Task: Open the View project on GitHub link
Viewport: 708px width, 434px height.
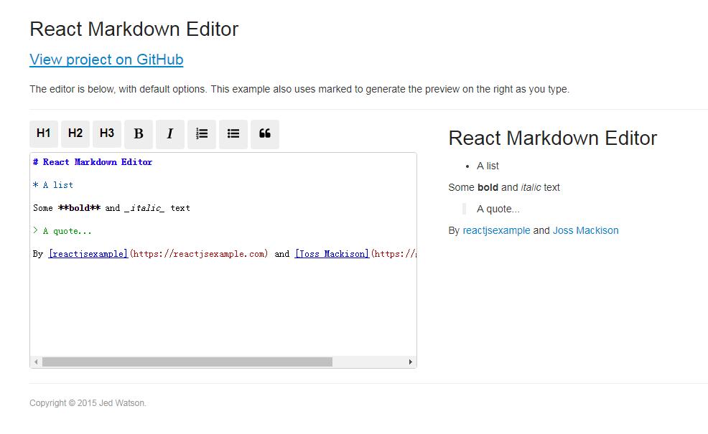Action: pyautogui.click(x=106, y=60)
